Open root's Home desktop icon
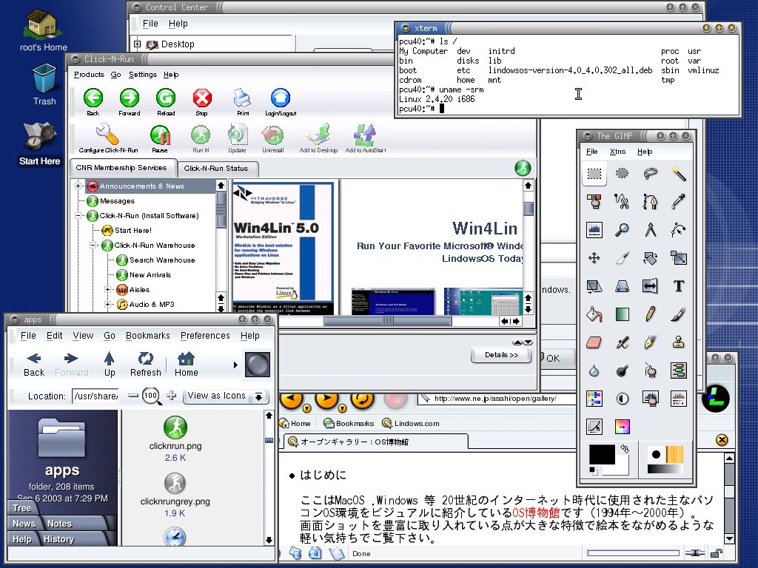This screenshot has width=758, height=568. (43, 30)
